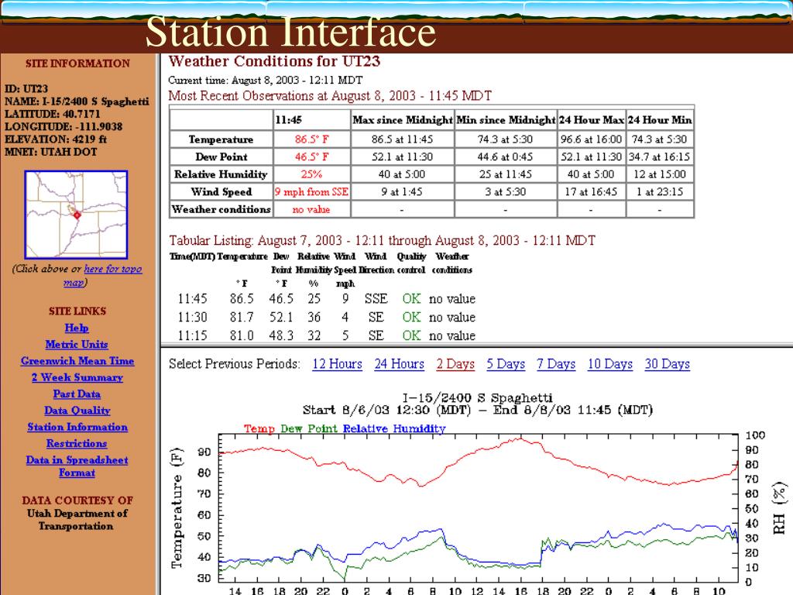Screen dimensions: 793x595
Task: Click OK quality control in 11:30 row
Action: (412, 317)
